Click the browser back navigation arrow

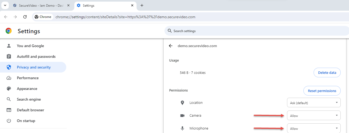pos(6,17)
